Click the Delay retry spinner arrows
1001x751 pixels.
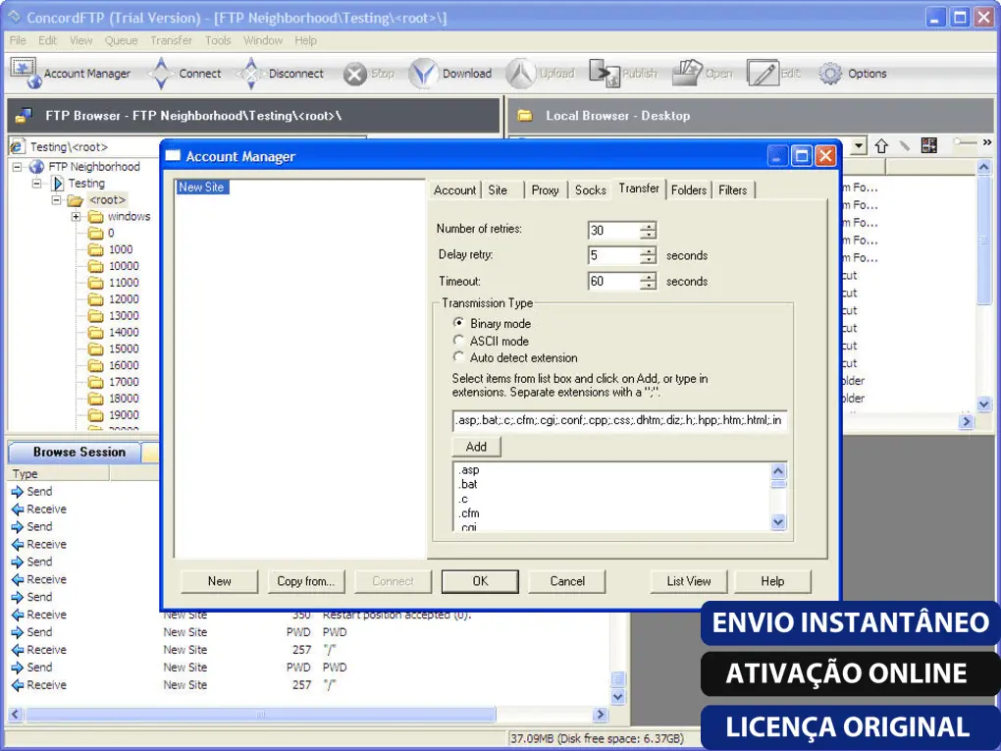point(648,255)
